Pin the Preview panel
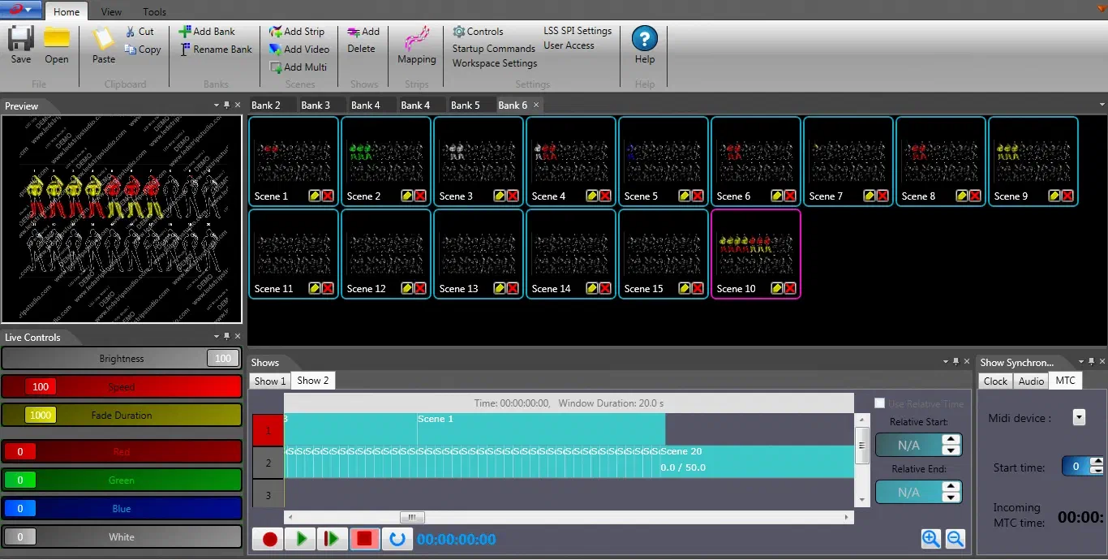The image size is (1108, 560). tap(227, 106)
